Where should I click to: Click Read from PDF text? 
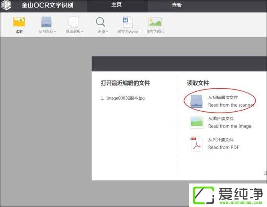[224, 147]
